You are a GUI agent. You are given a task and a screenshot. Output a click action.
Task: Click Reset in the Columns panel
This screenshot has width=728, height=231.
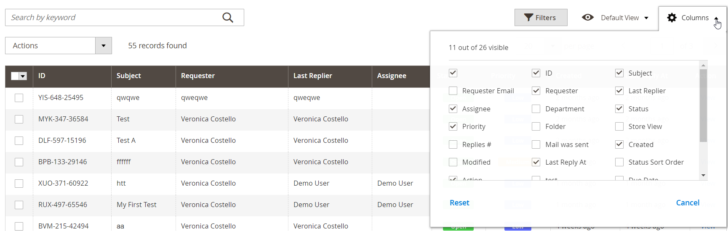point(459,203)
